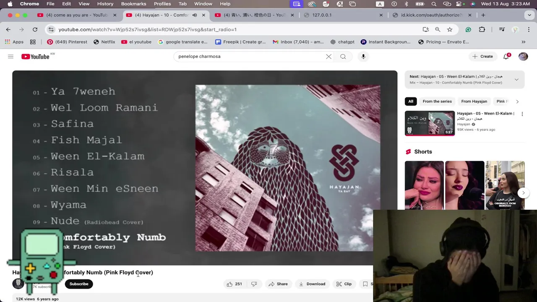Viewport: 537px width, 302px height.
Task: Dislike the video with thumbs down
Action: (x=254, y=284)
